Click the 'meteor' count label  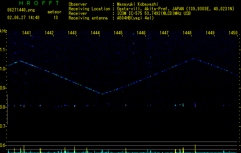click(54, 12)
